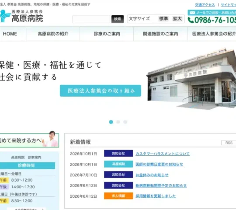Open お盆休みのお知らせ link
236x210 pixels.
click(152, 175)
